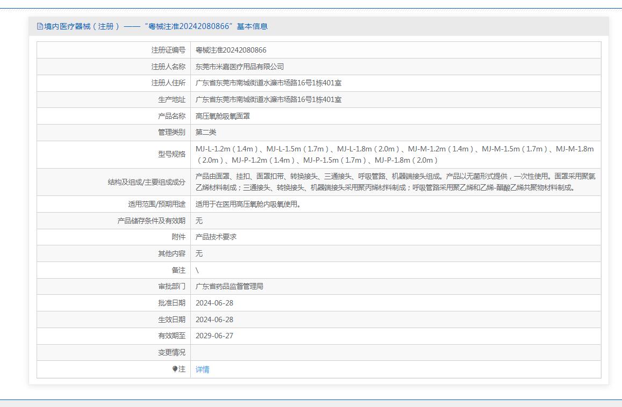622x407 pixels.
Task: Click the 批准日期 label cell
Action: coord(114,303)
